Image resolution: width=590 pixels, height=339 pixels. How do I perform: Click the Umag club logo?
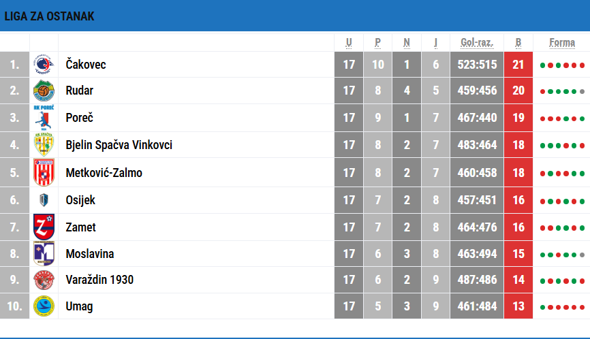click(44, 306)
